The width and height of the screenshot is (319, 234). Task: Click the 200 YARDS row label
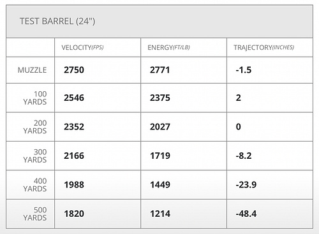coord(35,127)
